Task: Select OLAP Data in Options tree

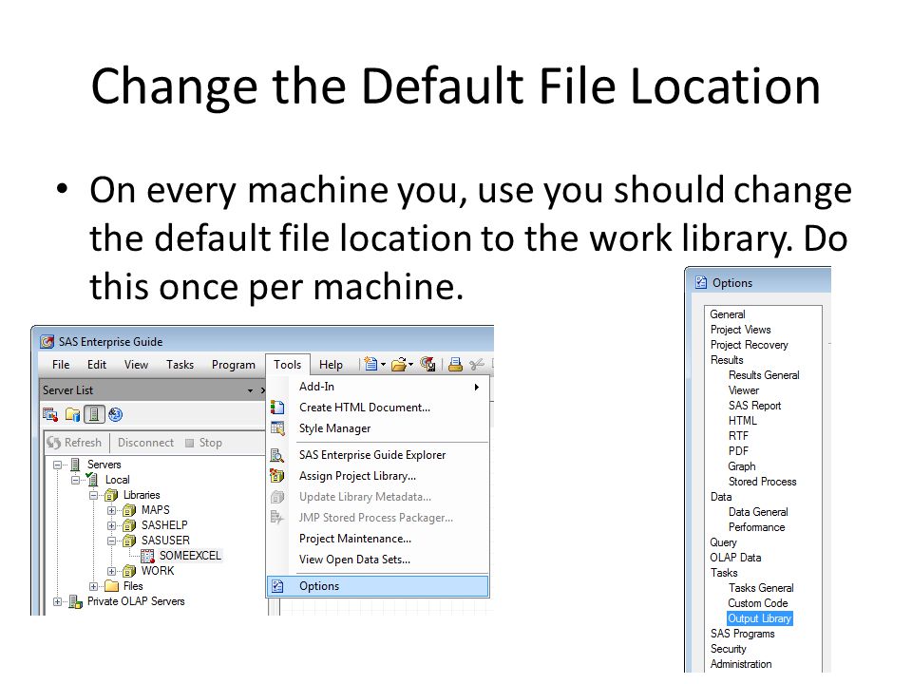Action: [735, 558]
